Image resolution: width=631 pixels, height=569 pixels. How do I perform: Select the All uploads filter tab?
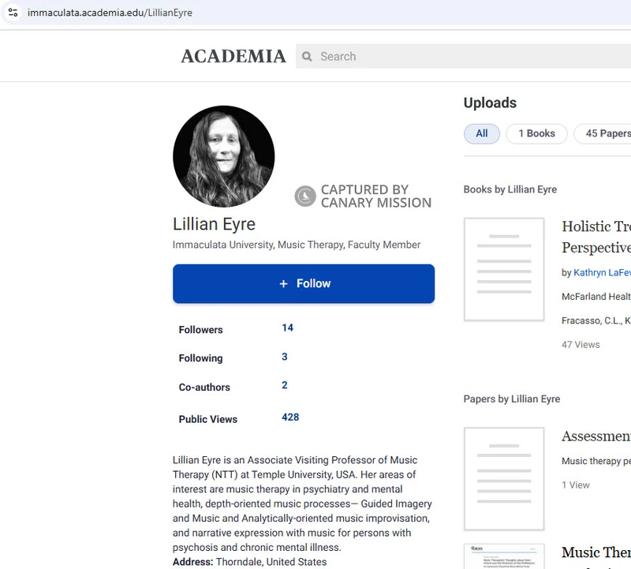point(482,133)
